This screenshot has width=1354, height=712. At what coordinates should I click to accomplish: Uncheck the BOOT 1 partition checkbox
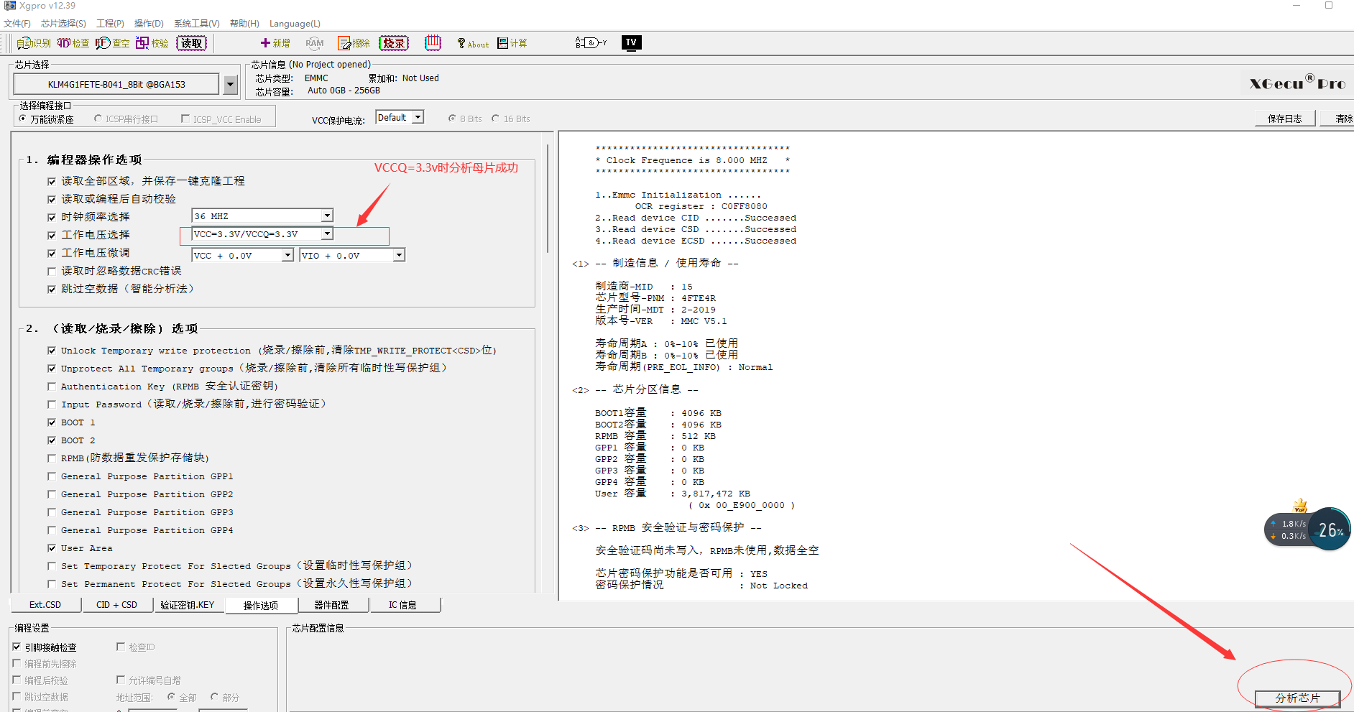(52, 422)
